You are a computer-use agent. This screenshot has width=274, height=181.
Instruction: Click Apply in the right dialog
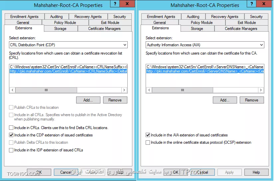229,172
